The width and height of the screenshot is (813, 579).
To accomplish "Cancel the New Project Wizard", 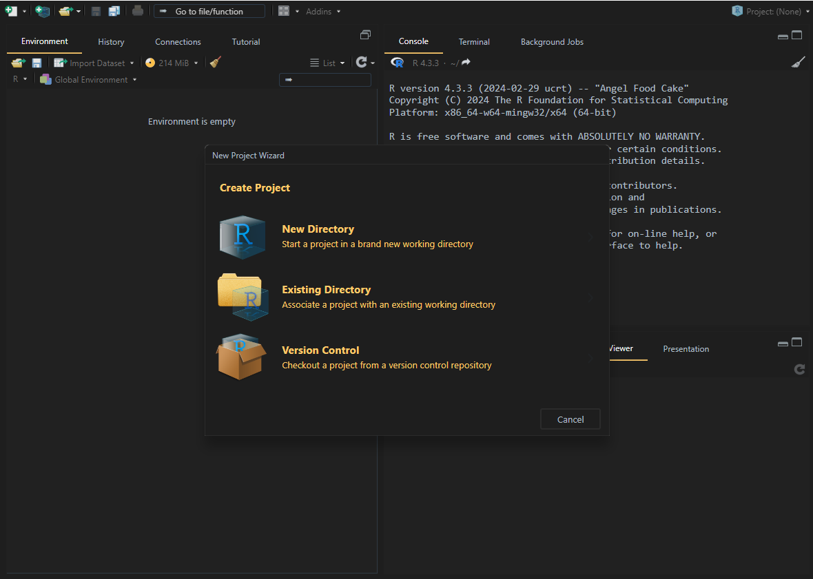I will [x=570, y=419].
